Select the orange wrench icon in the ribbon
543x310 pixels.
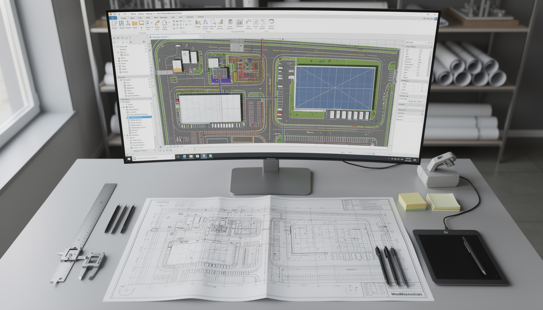point(157,23)
